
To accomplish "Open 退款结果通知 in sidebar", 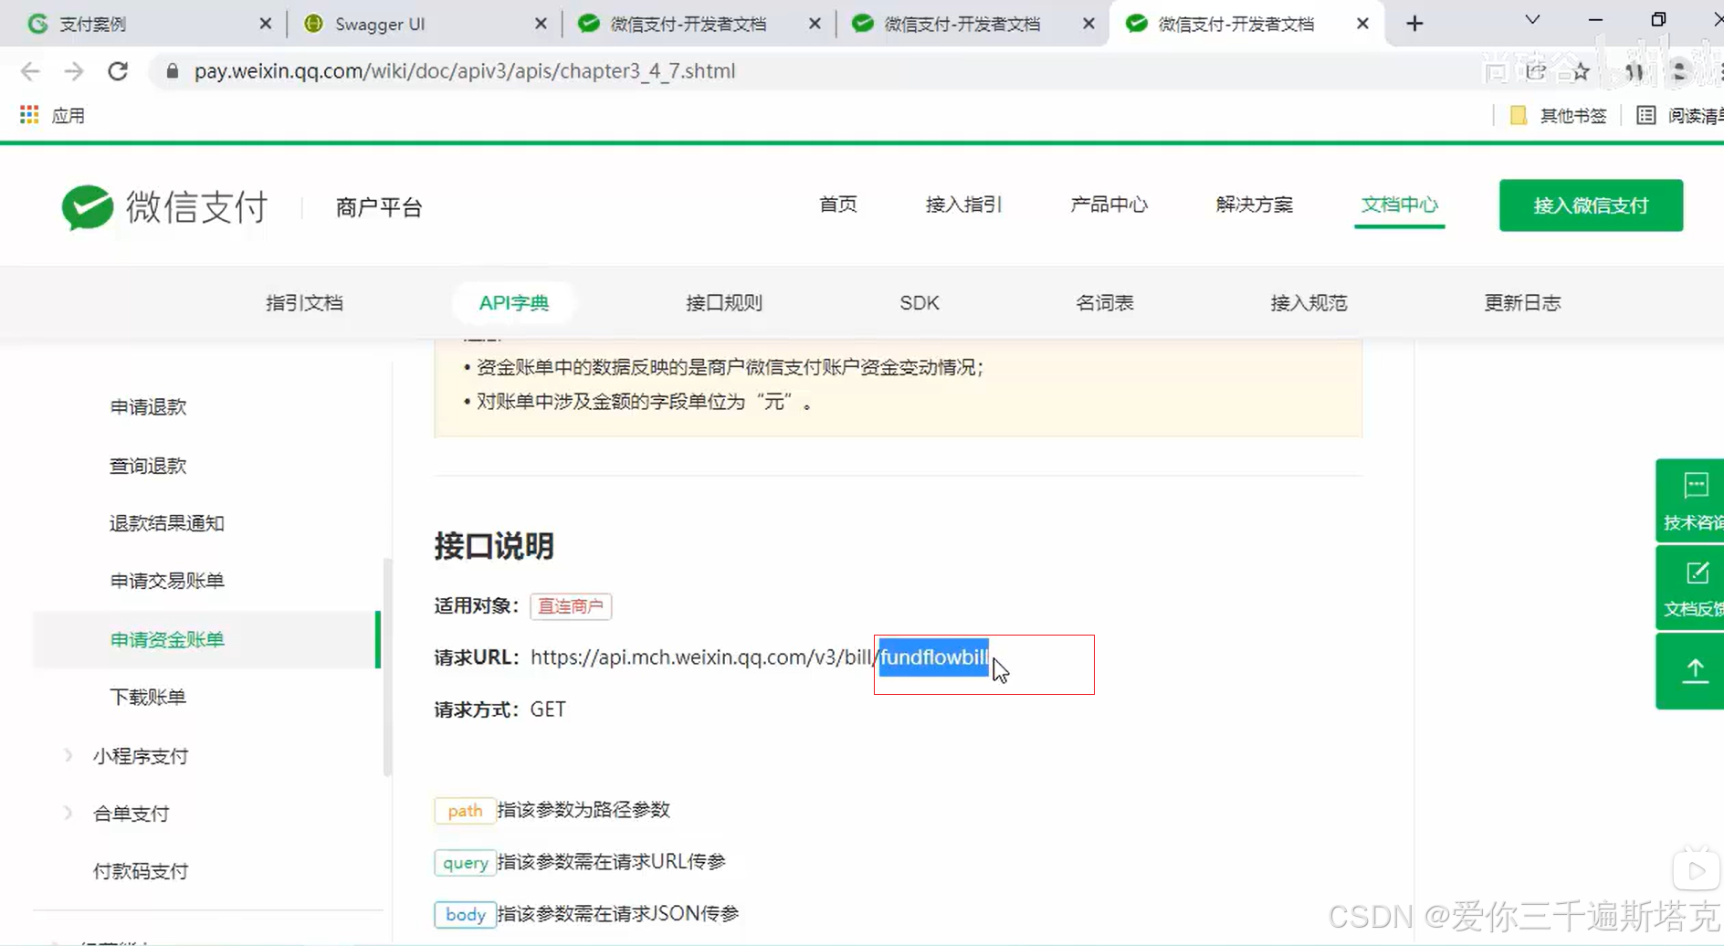I will [167, 523].
